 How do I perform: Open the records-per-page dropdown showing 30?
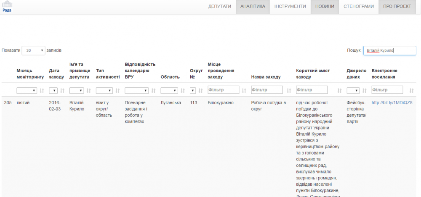point(33,50)
